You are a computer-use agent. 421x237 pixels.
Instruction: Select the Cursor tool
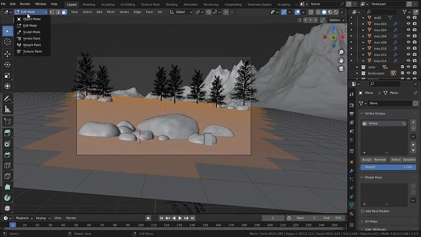7,41
